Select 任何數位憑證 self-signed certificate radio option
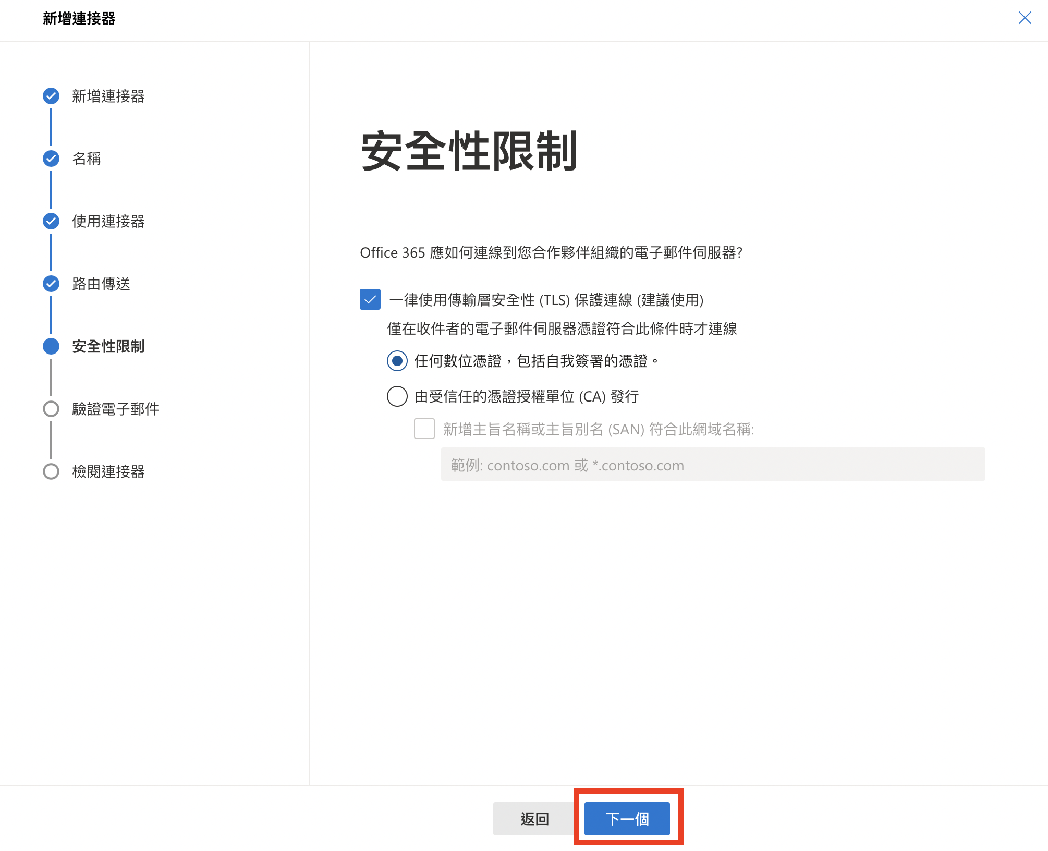 click(397, 361)
